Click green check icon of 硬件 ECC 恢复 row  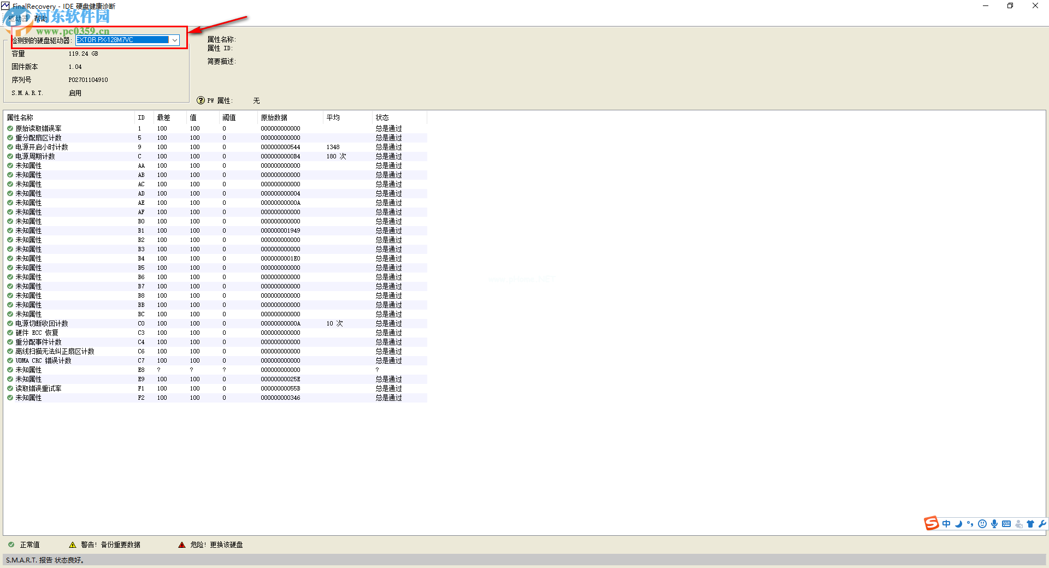pos(10,333)
